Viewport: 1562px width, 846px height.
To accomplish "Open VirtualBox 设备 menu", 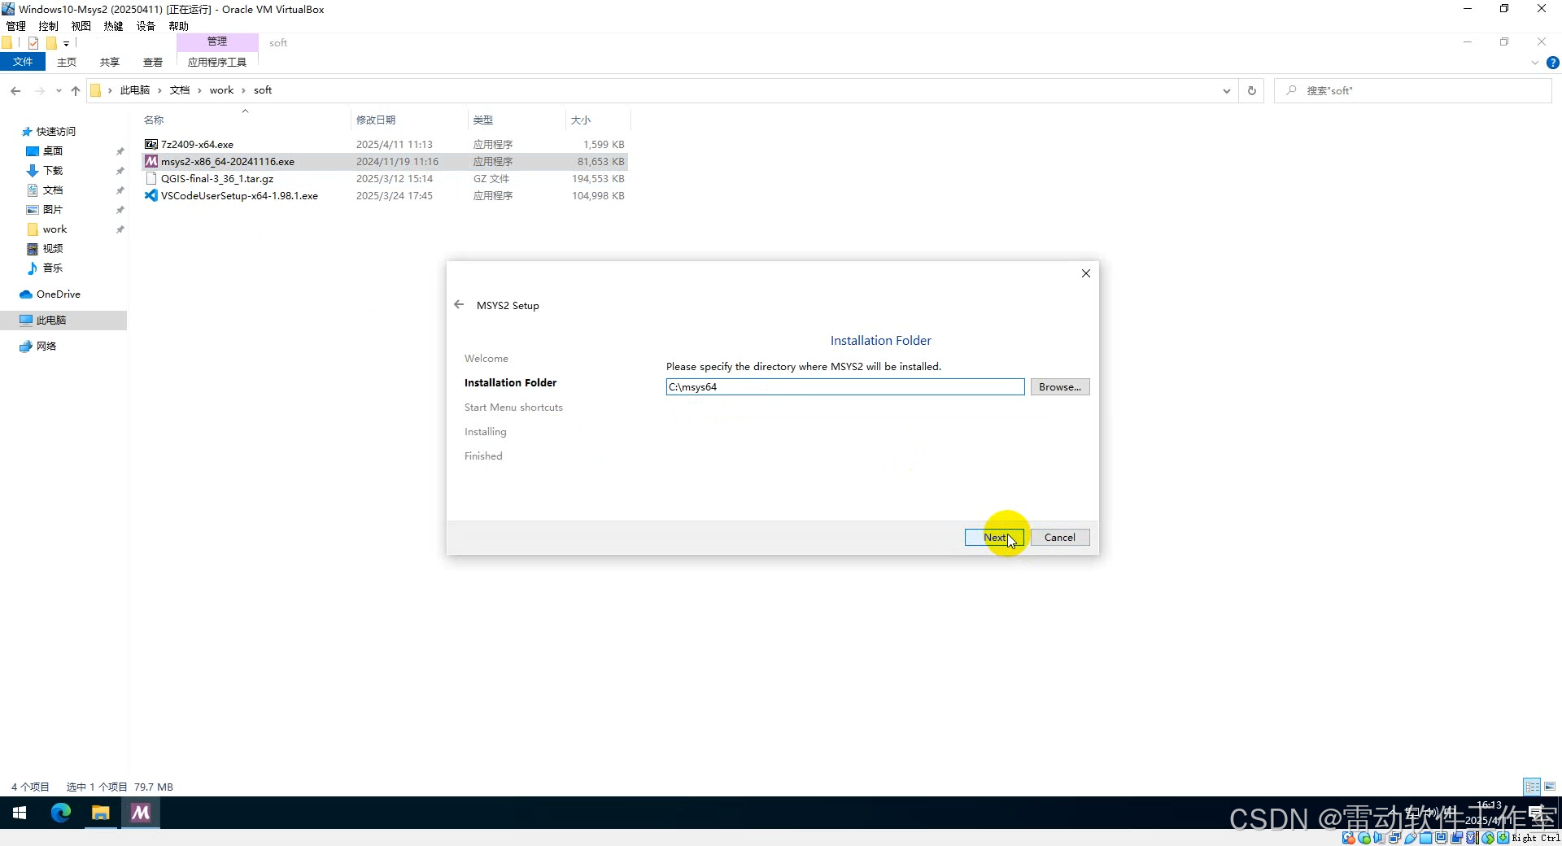I will tap(146, 26).
